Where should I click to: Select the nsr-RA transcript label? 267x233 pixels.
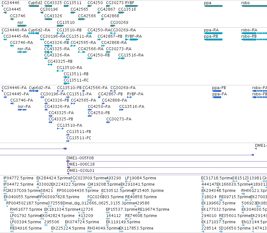coord(24,49)
